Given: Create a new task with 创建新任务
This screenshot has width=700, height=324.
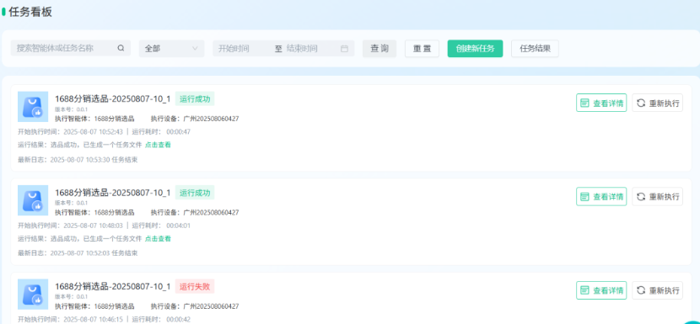Looking at the screenshot, I should (x=475, y=49).
